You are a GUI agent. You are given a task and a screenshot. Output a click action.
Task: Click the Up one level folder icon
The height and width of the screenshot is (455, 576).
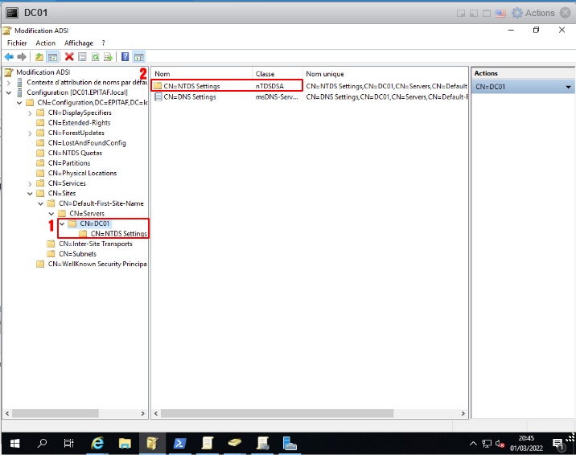[39, 57]
